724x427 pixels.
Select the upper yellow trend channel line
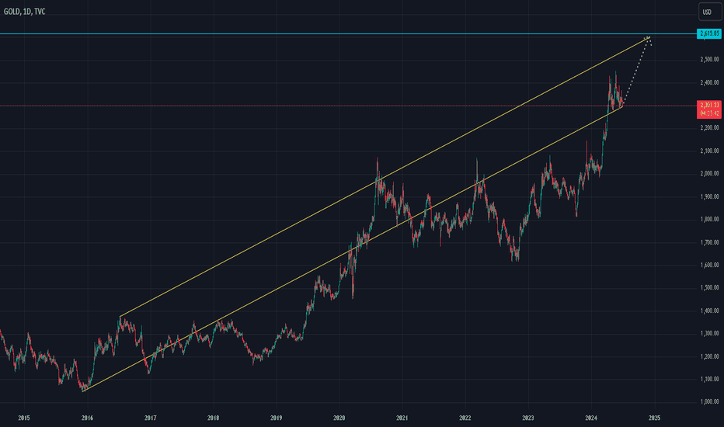[385, 177]
